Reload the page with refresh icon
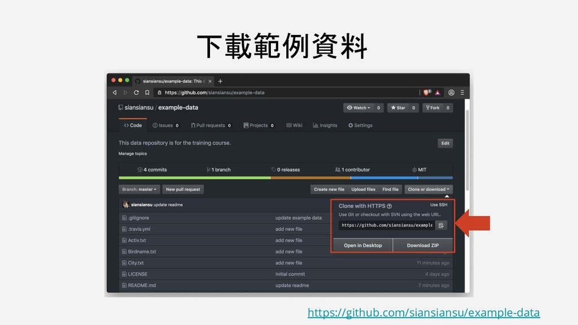Image resolution: width=578 pixels, height=325 pixels. (137, 93)
